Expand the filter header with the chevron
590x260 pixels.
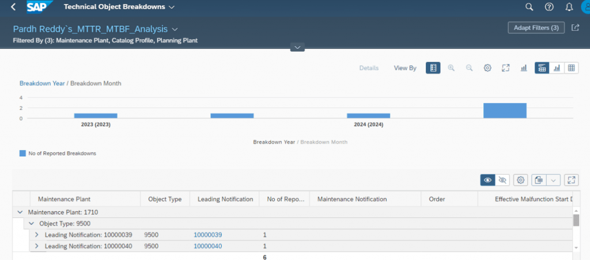[298, 47]
